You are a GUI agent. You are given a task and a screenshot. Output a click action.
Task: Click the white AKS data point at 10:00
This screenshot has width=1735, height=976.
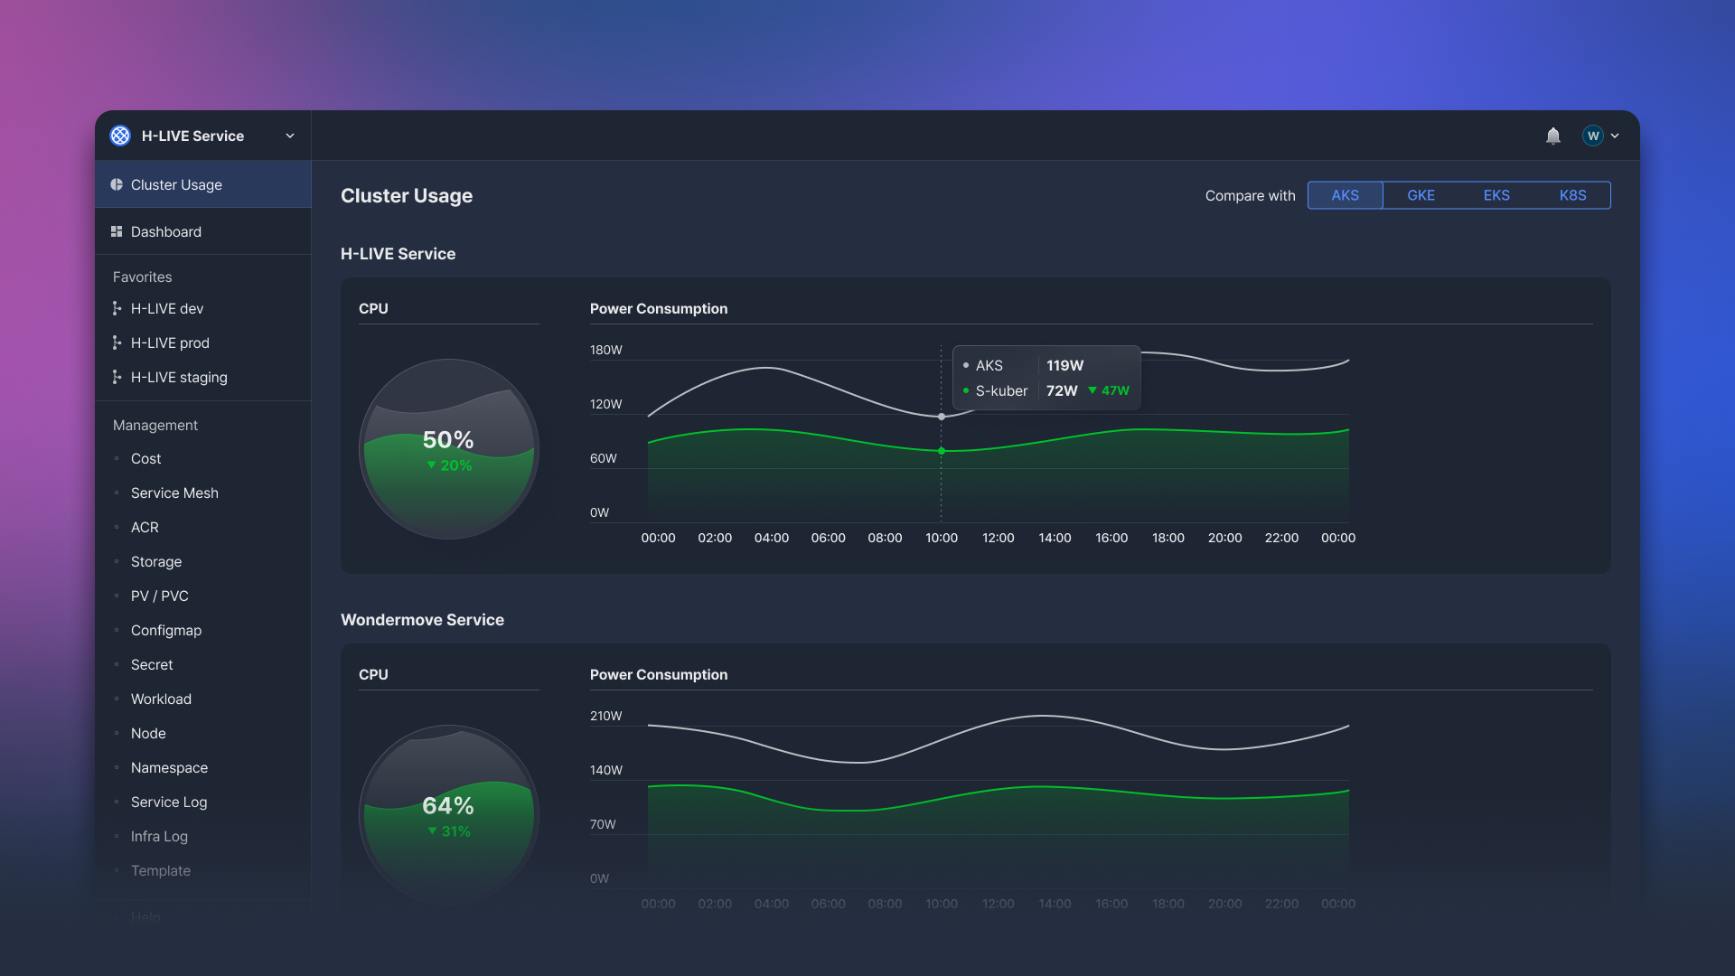point(941,417)
